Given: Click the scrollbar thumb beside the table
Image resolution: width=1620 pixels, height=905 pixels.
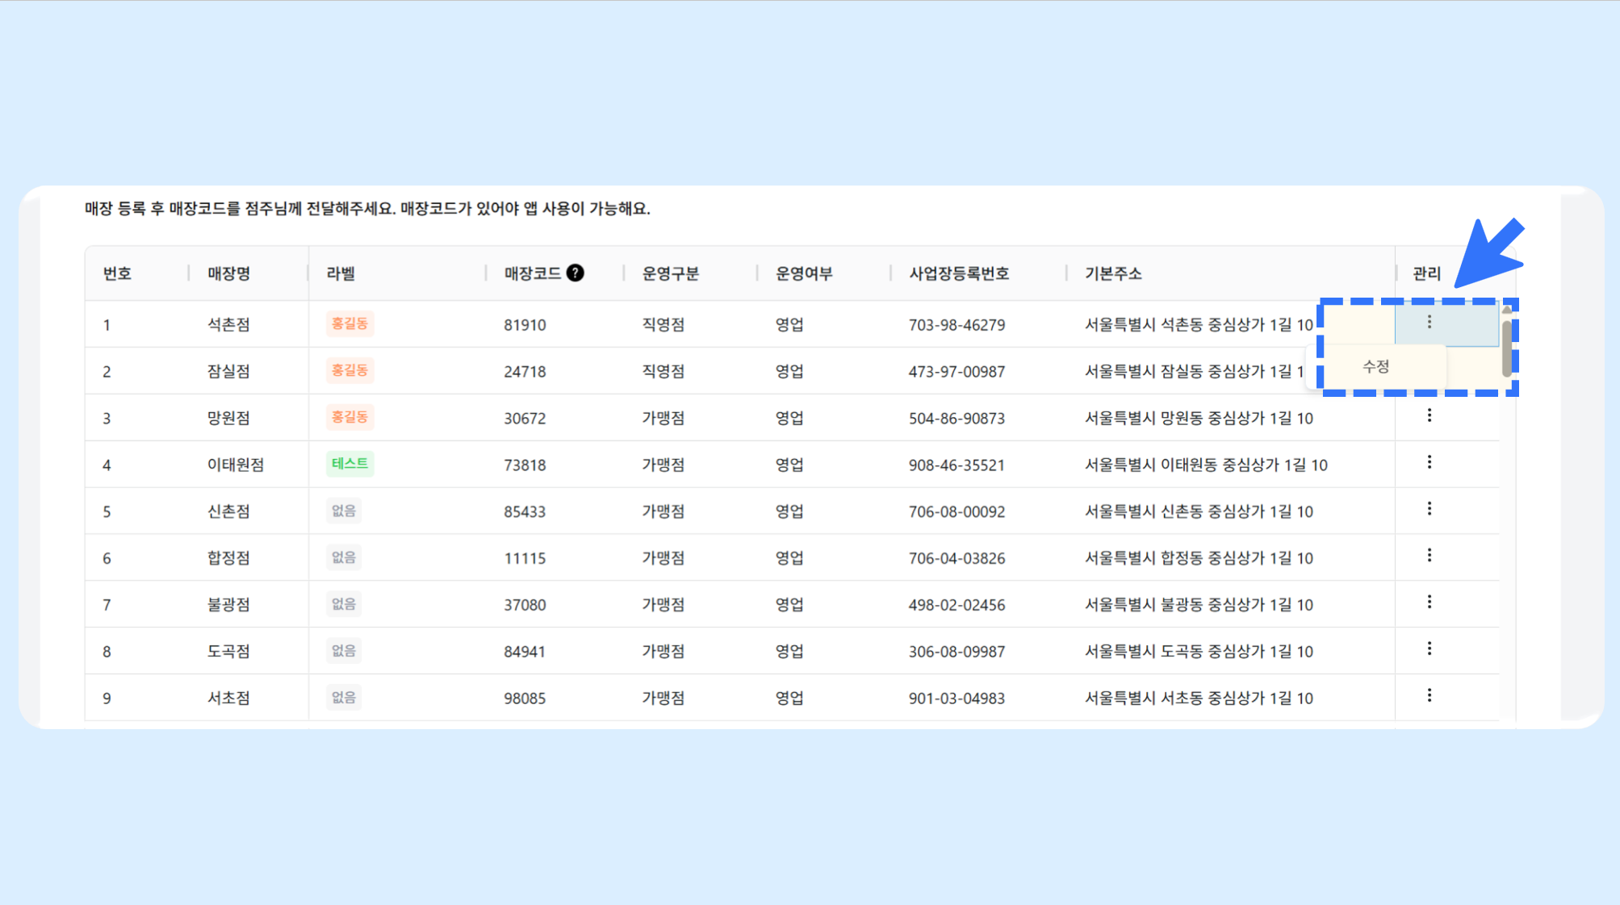Looking at the screenshot, I should 1506,348.
